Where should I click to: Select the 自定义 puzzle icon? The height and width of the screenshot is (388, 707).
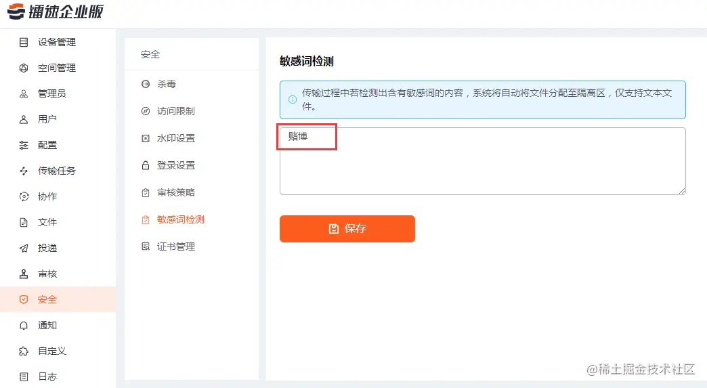[24, 351]
